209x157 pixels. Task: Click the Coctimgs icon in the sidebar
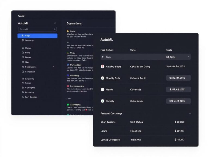tap(23, 40)
